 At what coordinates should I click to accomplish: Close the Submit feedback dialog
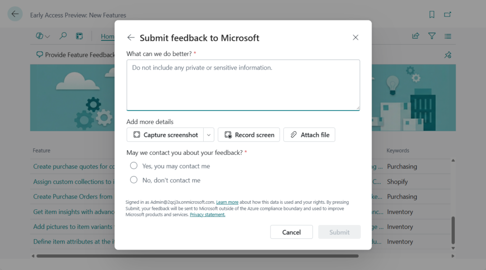click(355, 37)
